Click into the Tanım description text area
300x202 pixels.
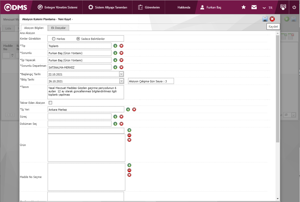(x=85, y=92)
